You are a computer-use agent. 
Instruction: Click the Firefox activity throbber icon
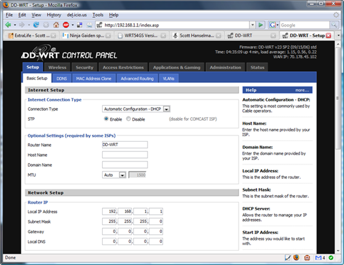[336, 15]
